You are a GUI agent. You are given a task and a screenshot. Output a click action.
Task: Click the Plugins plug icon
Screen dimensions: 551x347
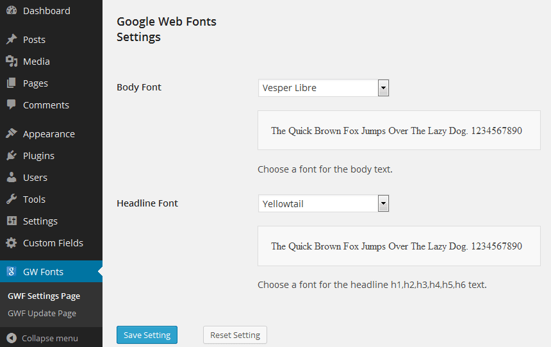(12, 155)
